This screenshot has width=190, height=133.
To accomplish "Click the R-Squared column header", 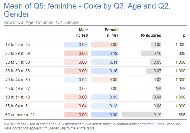I will click(151, 35).
